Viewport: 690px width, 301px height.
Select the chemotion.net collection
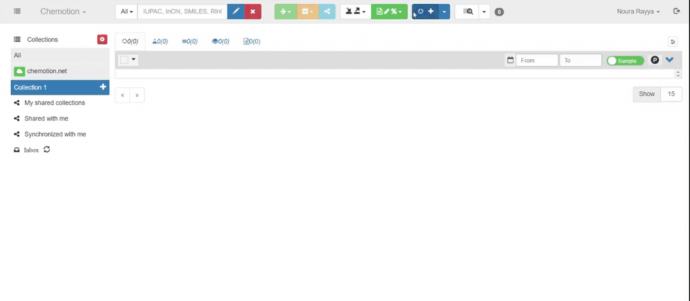click(x=47, y=71)
